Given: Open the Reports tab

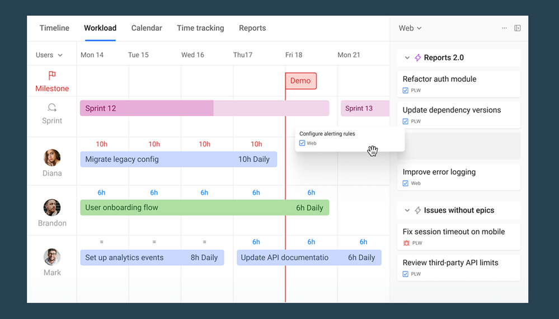Looking at the screenshot, I should click(252, 28).
